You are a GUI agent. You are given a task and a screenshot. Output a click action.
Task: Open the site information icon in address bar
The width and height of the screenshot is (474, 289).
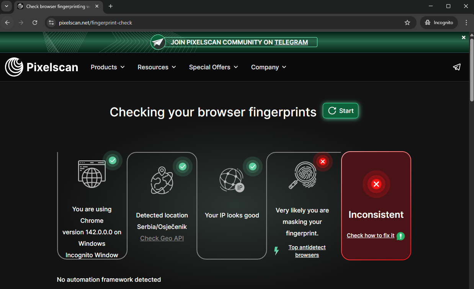click(x=51, y=23)
